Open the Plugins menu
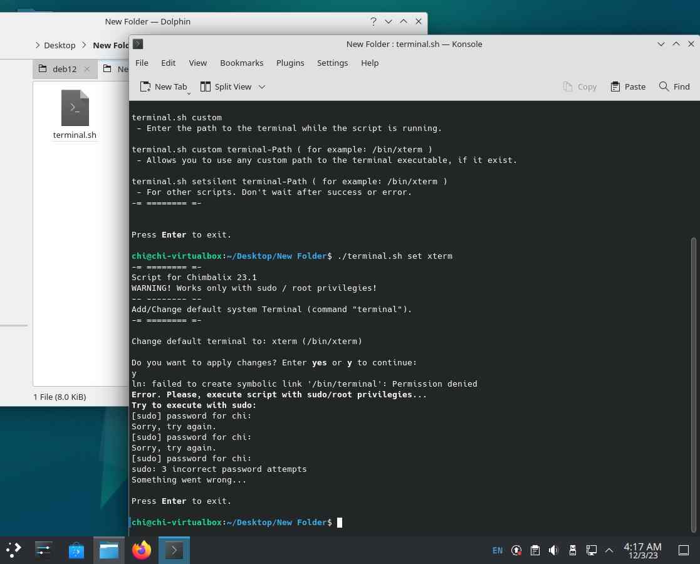Image resolution: width=700 pixels, height=564 pixels. [290, 63]
